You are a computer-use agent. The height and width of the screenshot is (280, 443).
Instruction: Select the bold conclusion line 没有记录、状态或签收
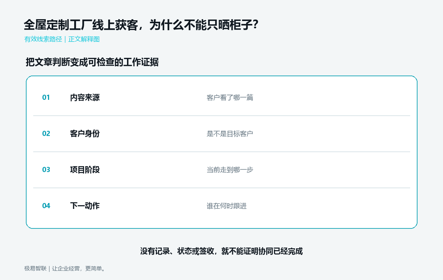(x=221, y=251)
